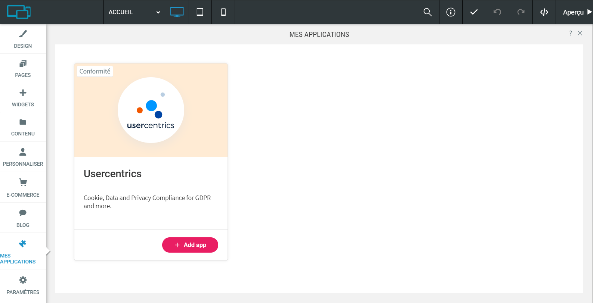The image size is (593, 303).
Task: Open the info icon in toolbar
Action: point(451,12)
